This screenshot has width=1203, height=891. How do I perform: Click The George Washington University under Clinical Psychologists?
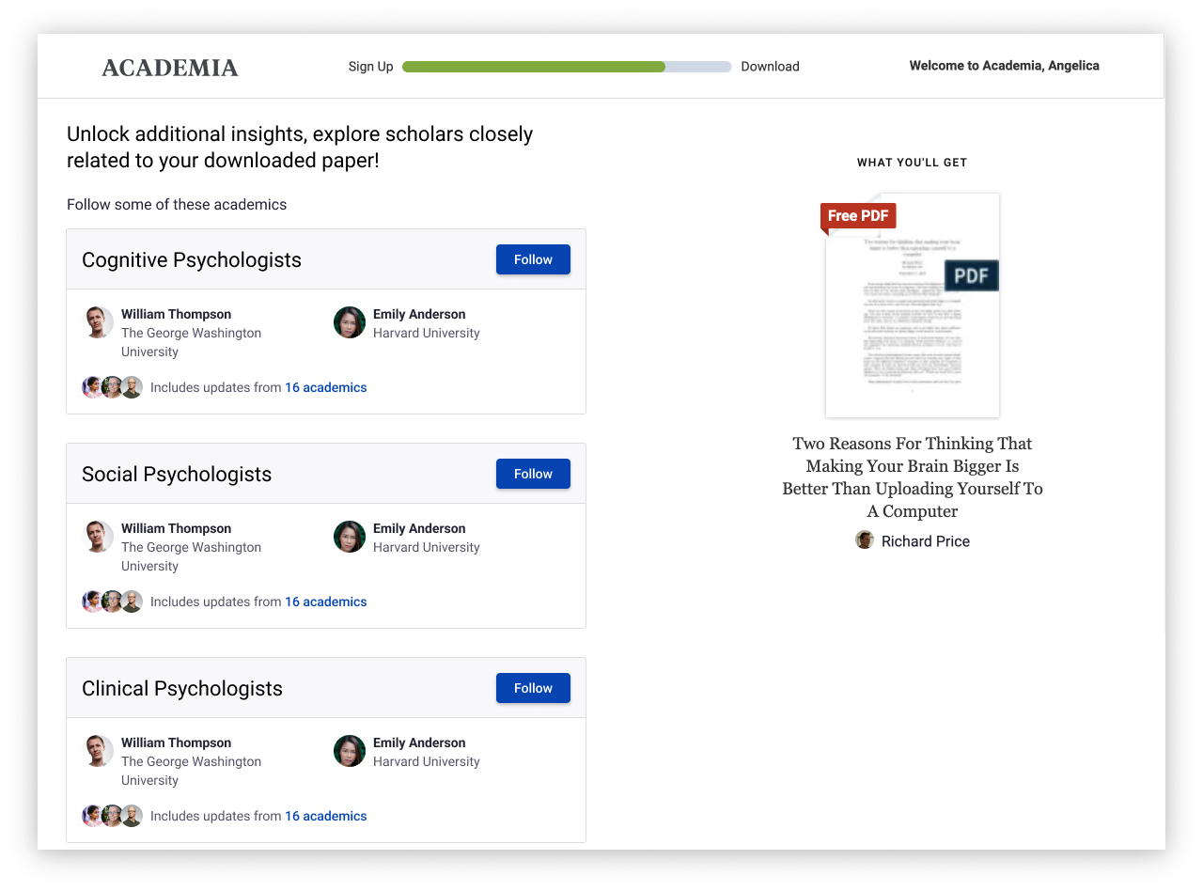coord(192,771)
